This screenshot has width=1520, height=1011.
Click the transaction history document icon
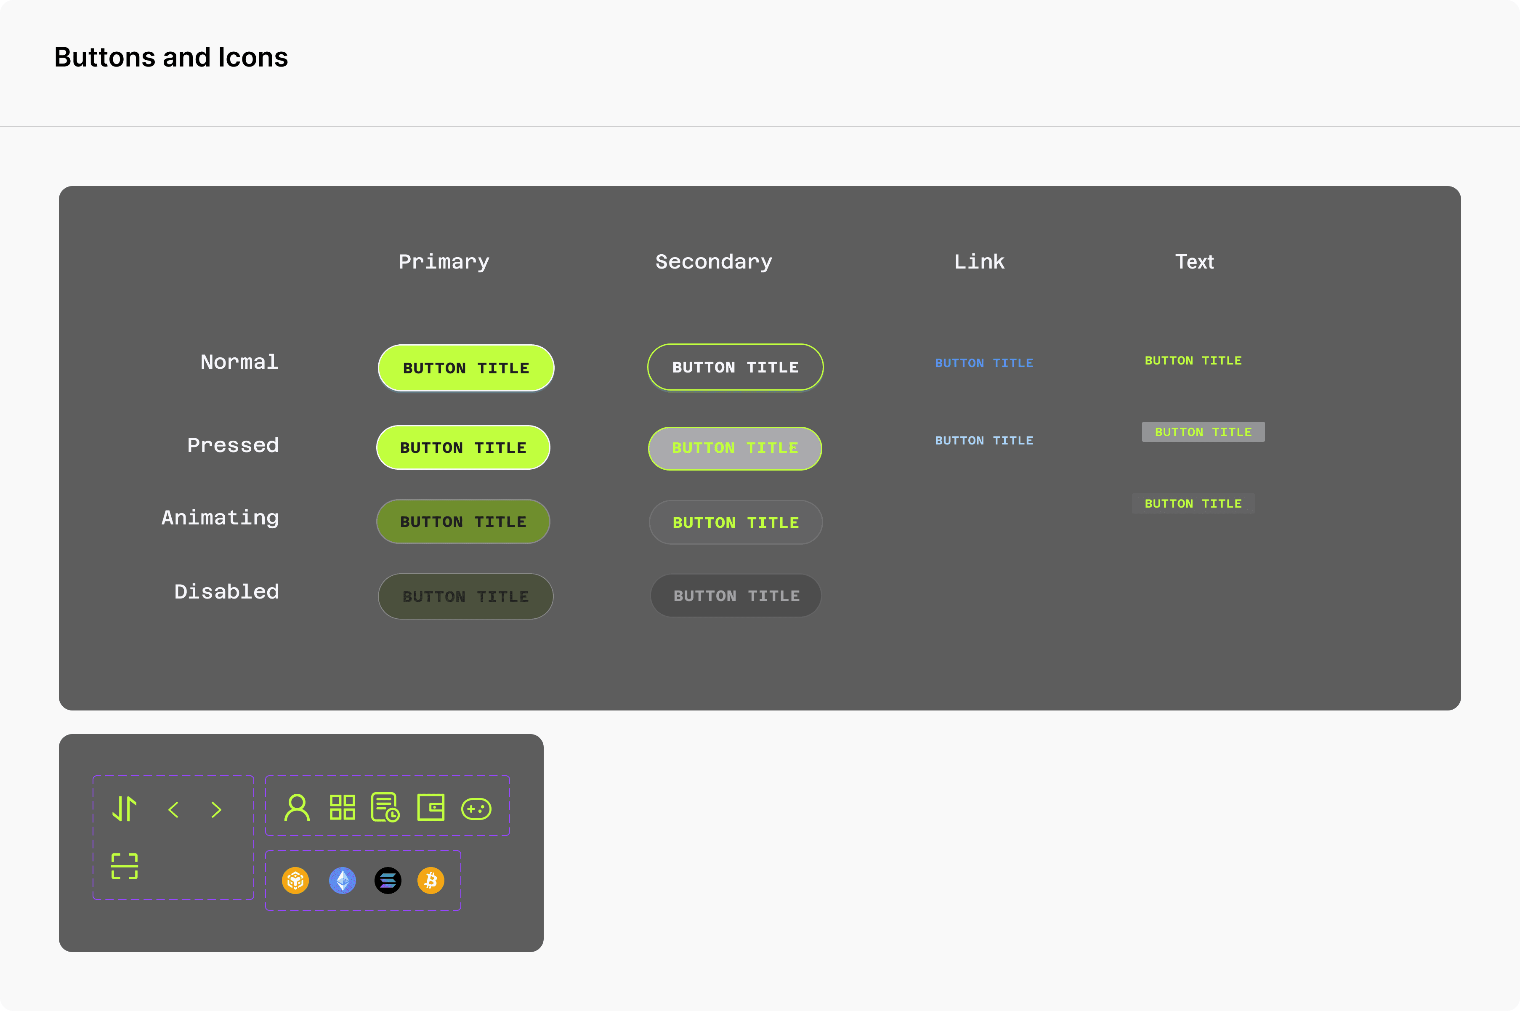[385, 807]
